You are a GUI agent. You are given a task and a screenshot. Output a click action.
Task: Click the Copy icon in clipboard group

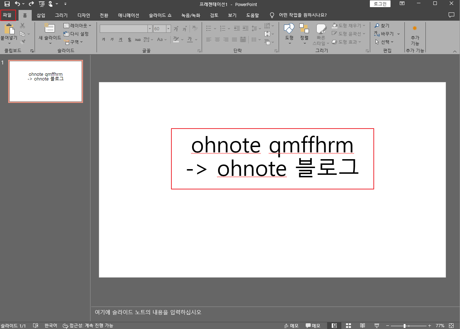tap(22, 34)
